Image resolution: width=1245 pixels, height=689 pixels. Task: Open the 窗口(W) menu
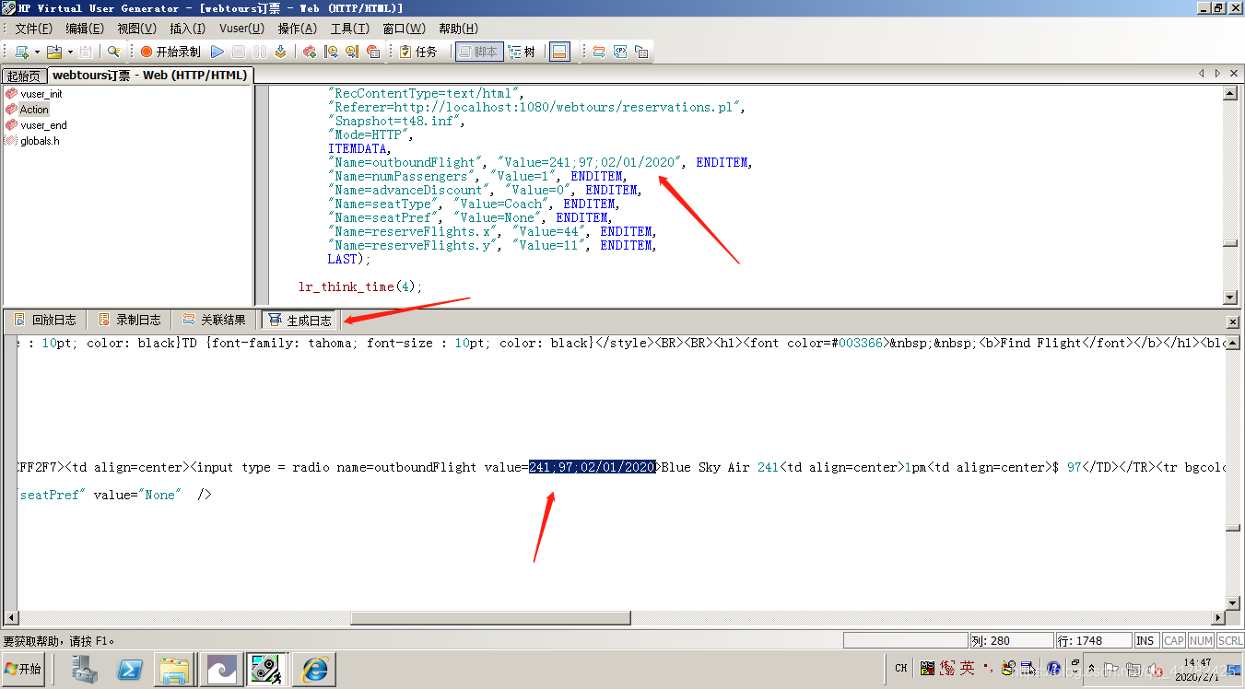click(x=405, y=29)
